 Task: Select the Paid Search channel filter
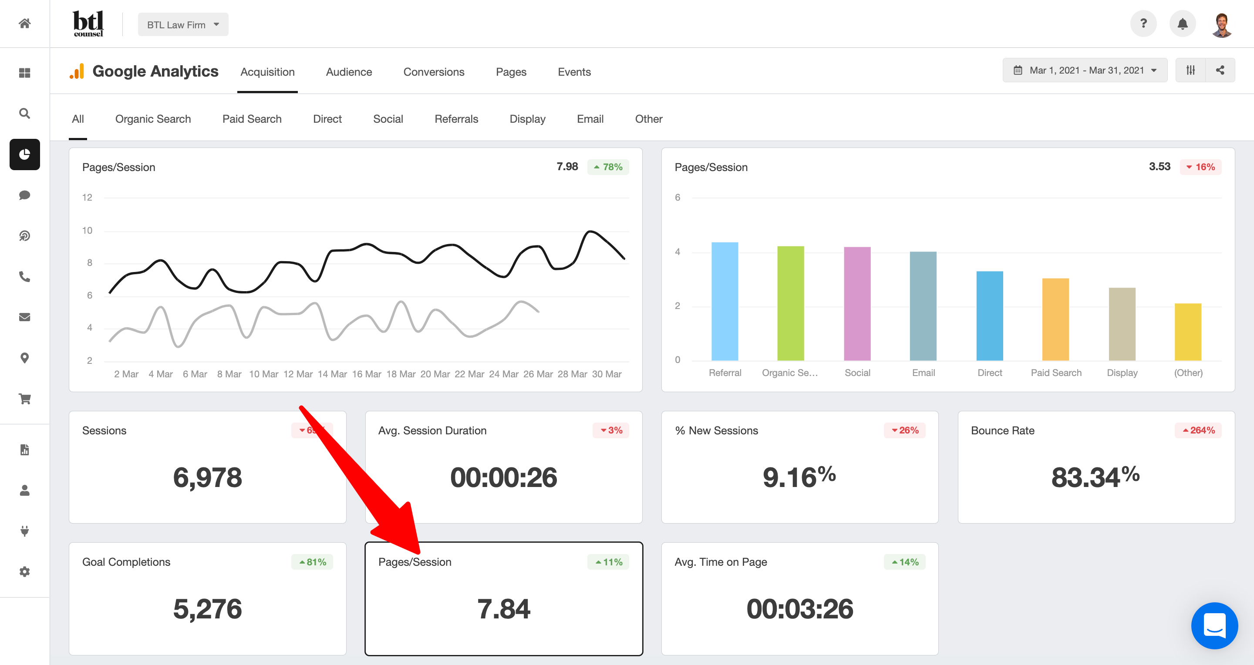coord(252,119)
